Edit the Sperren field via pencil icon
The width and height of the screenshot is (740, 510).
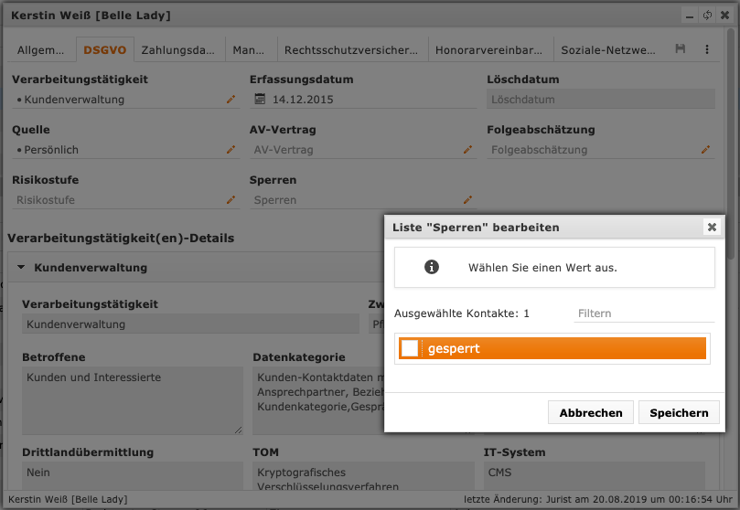(467, 200)
